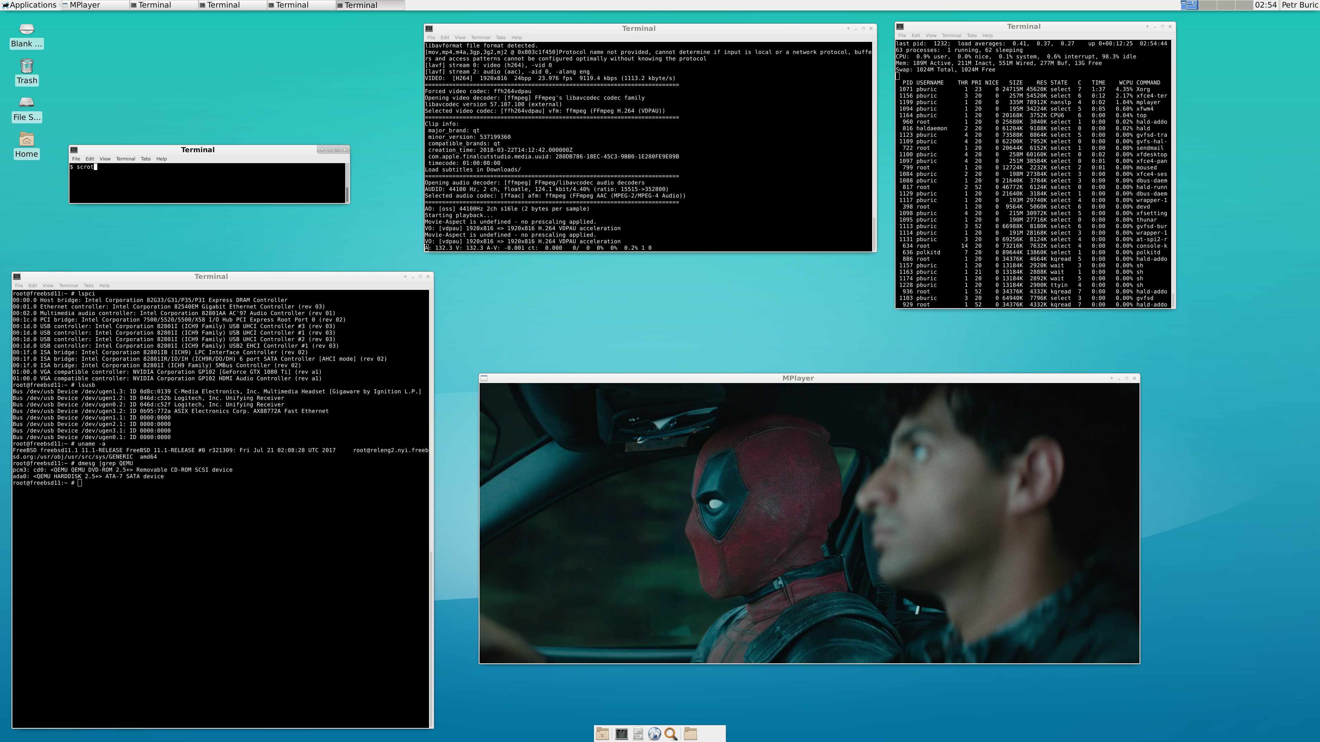
Task: Open the Applications menu in the top panel
Action: (29, 5)
